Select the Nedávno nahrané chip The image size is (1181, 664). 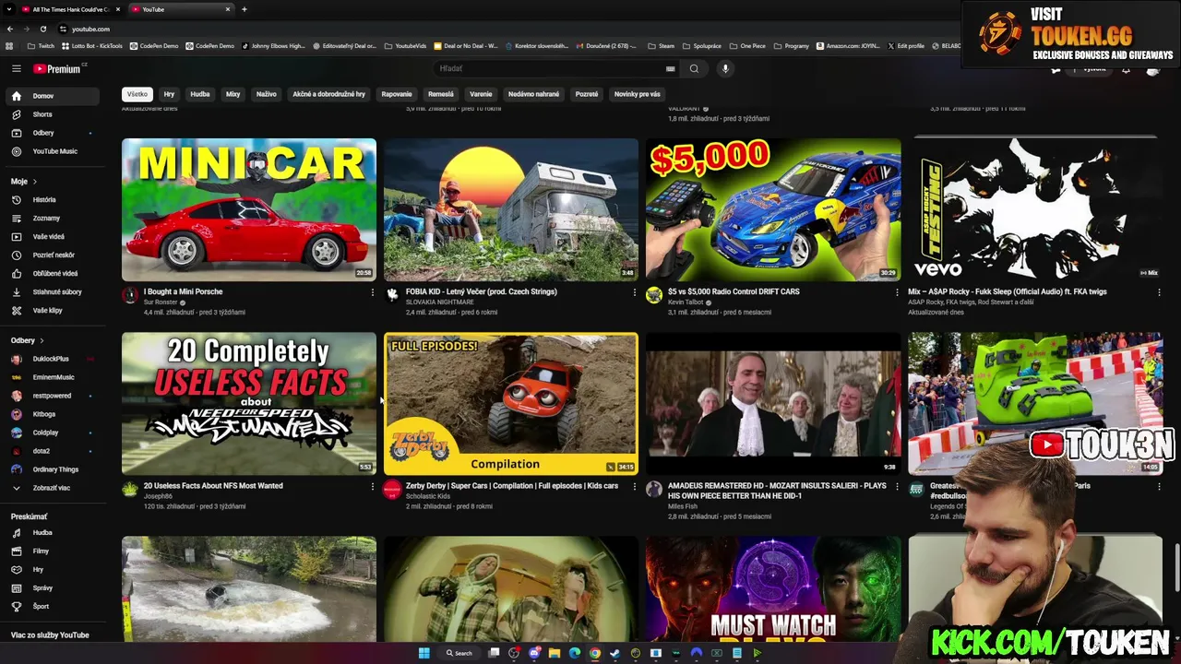click(533, 94)
